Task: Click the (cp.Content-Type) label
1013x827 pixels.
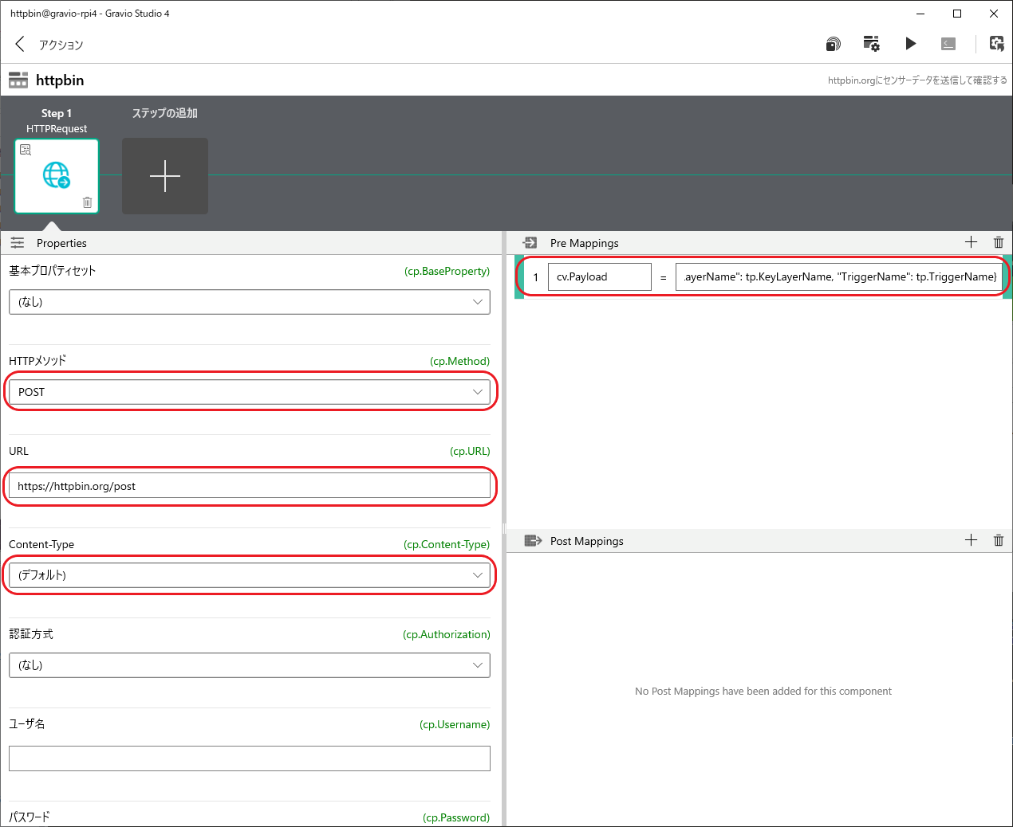Action: pos(447,544)
